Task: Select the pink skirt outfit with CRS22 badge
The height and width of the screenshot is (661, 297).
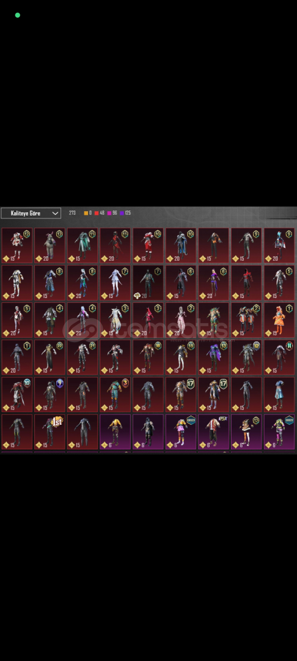Action: coord(181,431)
